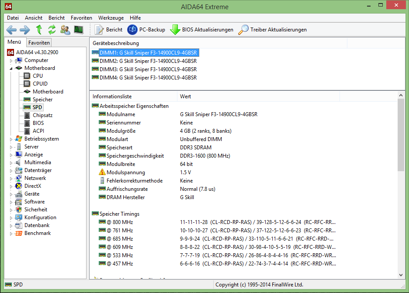
Task: Click the green Up arrow icon
Action: click(39, 30)
